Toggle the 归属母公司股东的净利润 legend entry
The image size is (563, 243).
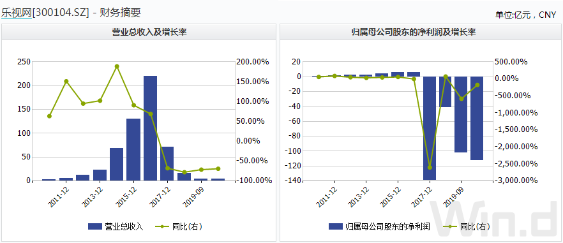[379, 226]
